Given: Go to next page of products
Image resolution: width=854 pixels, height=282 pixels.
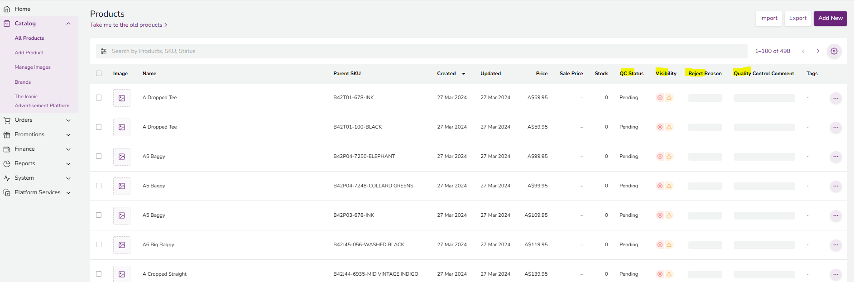Looking at the screenshot, I should 818,51.
